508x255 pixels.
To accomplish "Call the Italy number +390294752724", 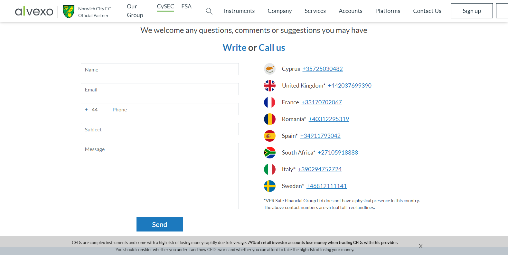I will click(x=320, y=169).
